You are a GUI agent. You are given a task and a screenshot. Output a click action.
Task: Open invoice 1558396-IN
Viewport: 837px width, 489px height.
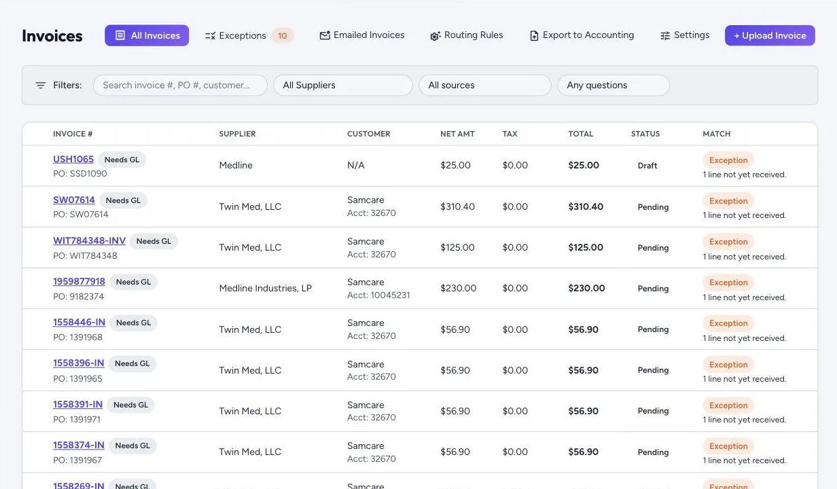tap(79, 363)
